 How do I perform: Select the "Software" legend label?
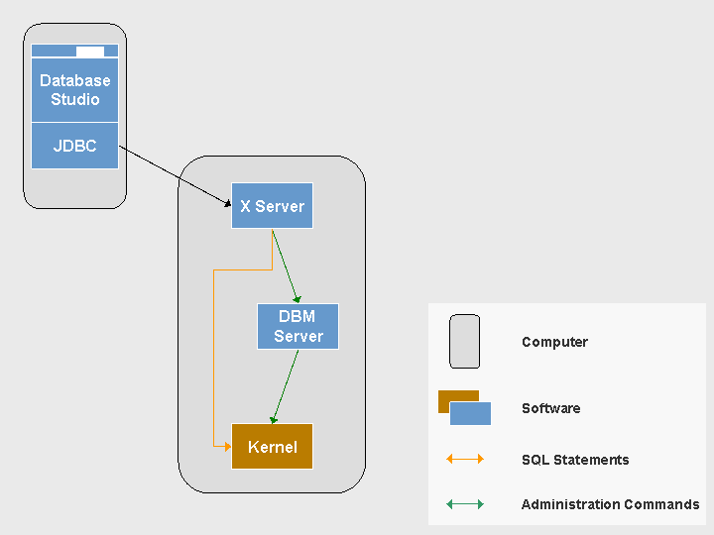(550, 408)
